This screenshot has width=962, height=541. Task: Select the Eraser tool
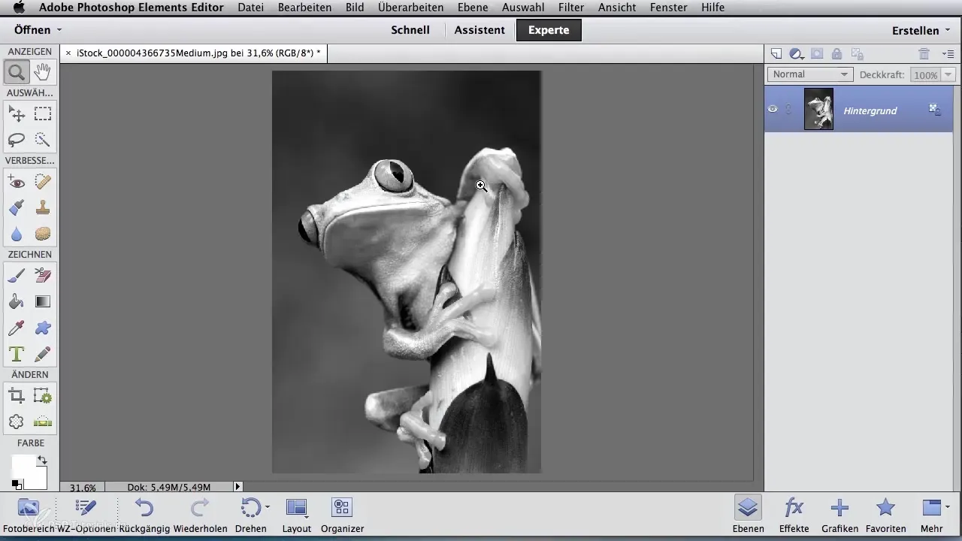click(x=43, y=276)
